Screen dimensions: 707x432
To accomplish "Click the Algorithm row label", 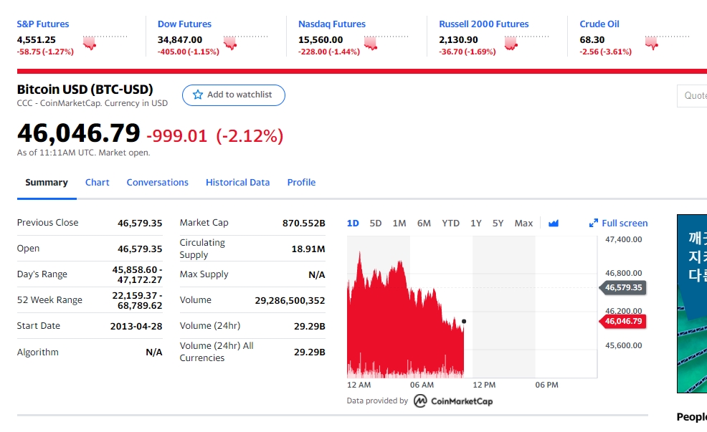I will click(x=38, y=352).
